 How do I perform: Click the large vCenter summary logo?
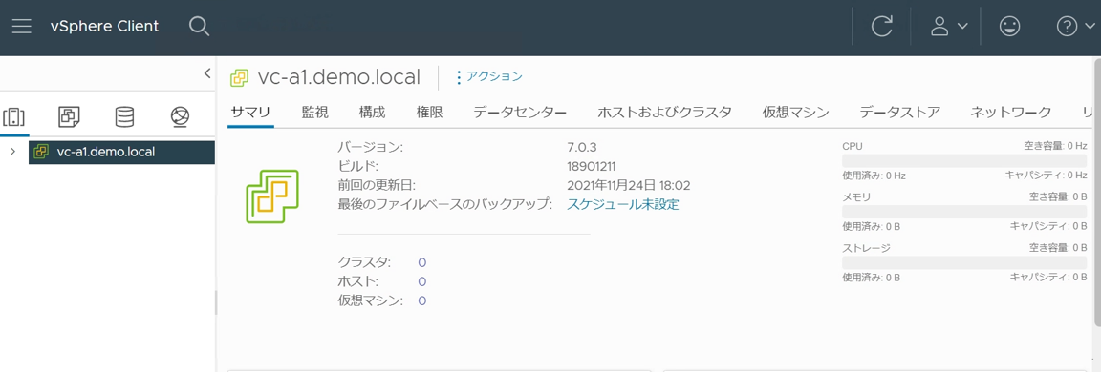click(272, 196)
